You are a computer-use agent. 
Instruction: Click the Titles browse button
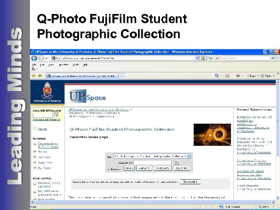point(129,168)
